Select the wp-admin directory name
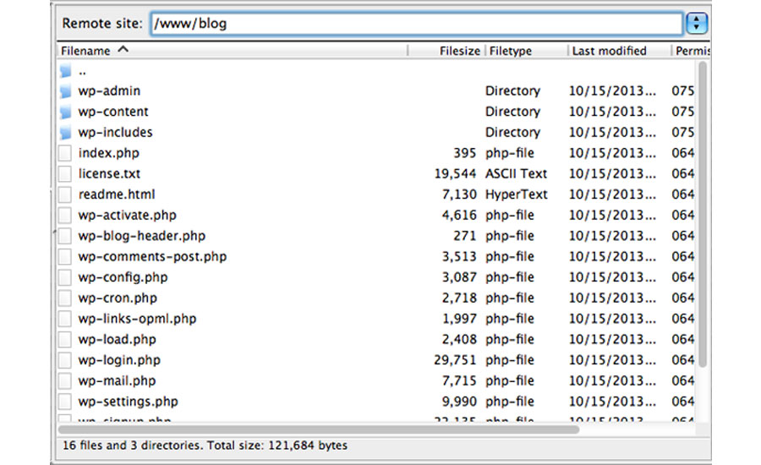The width and height of the screenshot is (761, 465). pyautogui.click(x=109, y=90)
